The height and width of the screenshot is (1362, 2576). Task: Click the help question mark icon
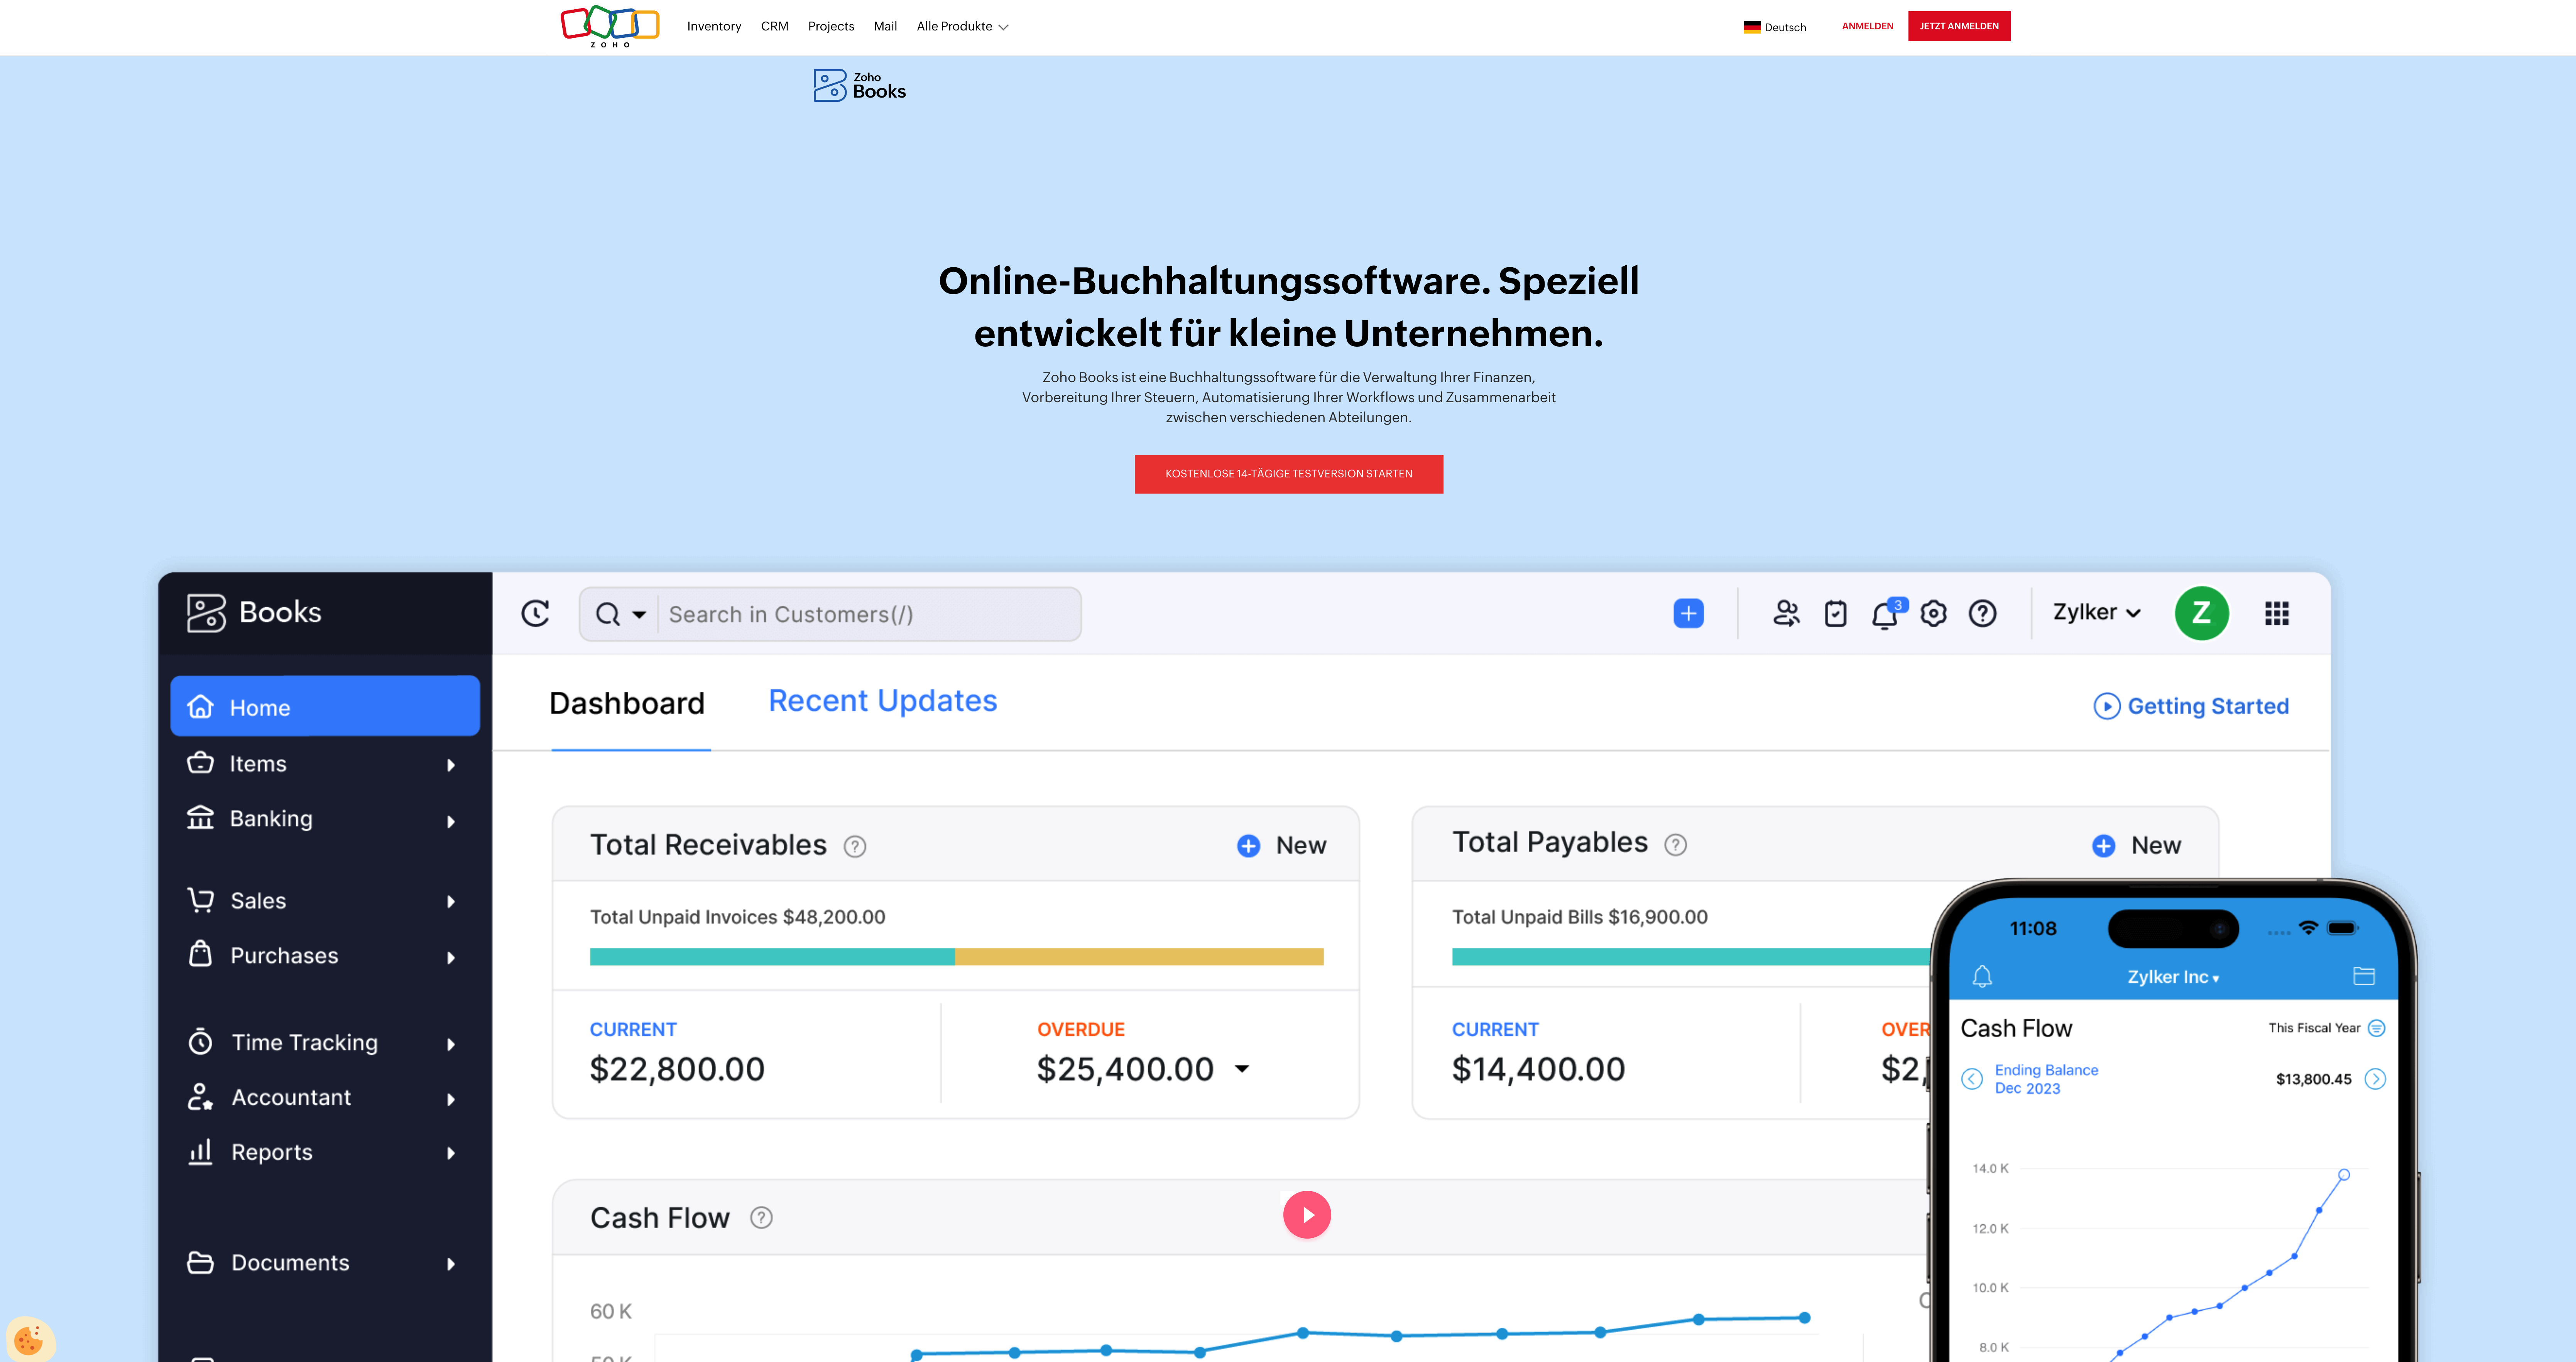1982,614
